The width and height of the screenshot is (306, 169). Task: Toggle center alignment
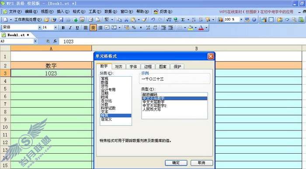93,28
